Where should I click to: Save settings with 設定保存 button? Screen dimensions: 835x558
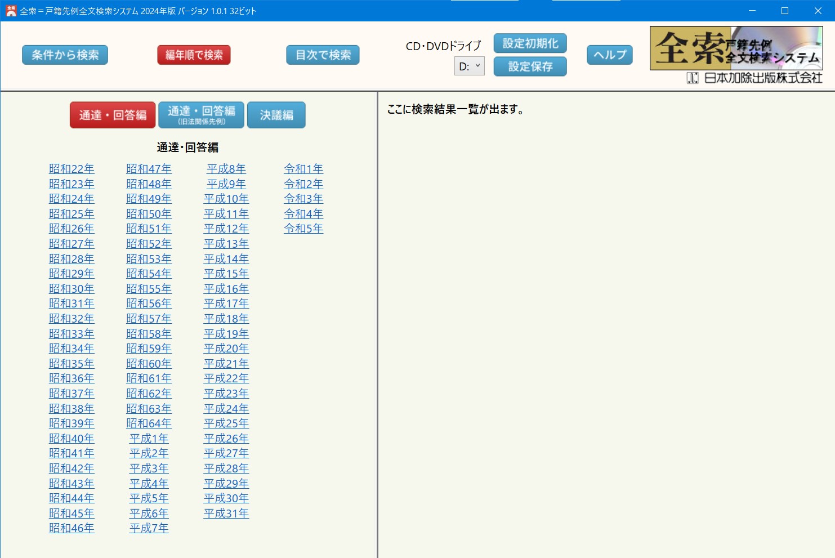530,66
